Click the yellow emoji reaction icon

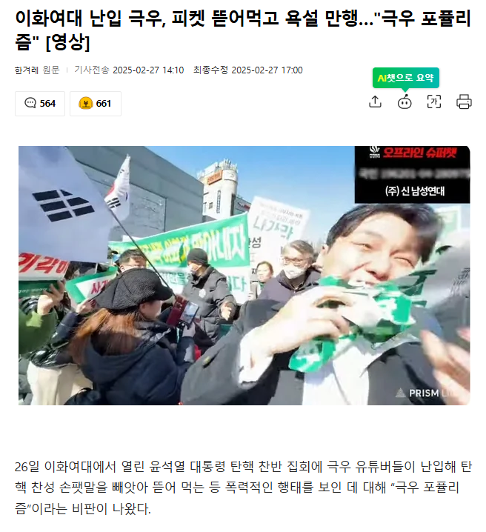(86, 103)
